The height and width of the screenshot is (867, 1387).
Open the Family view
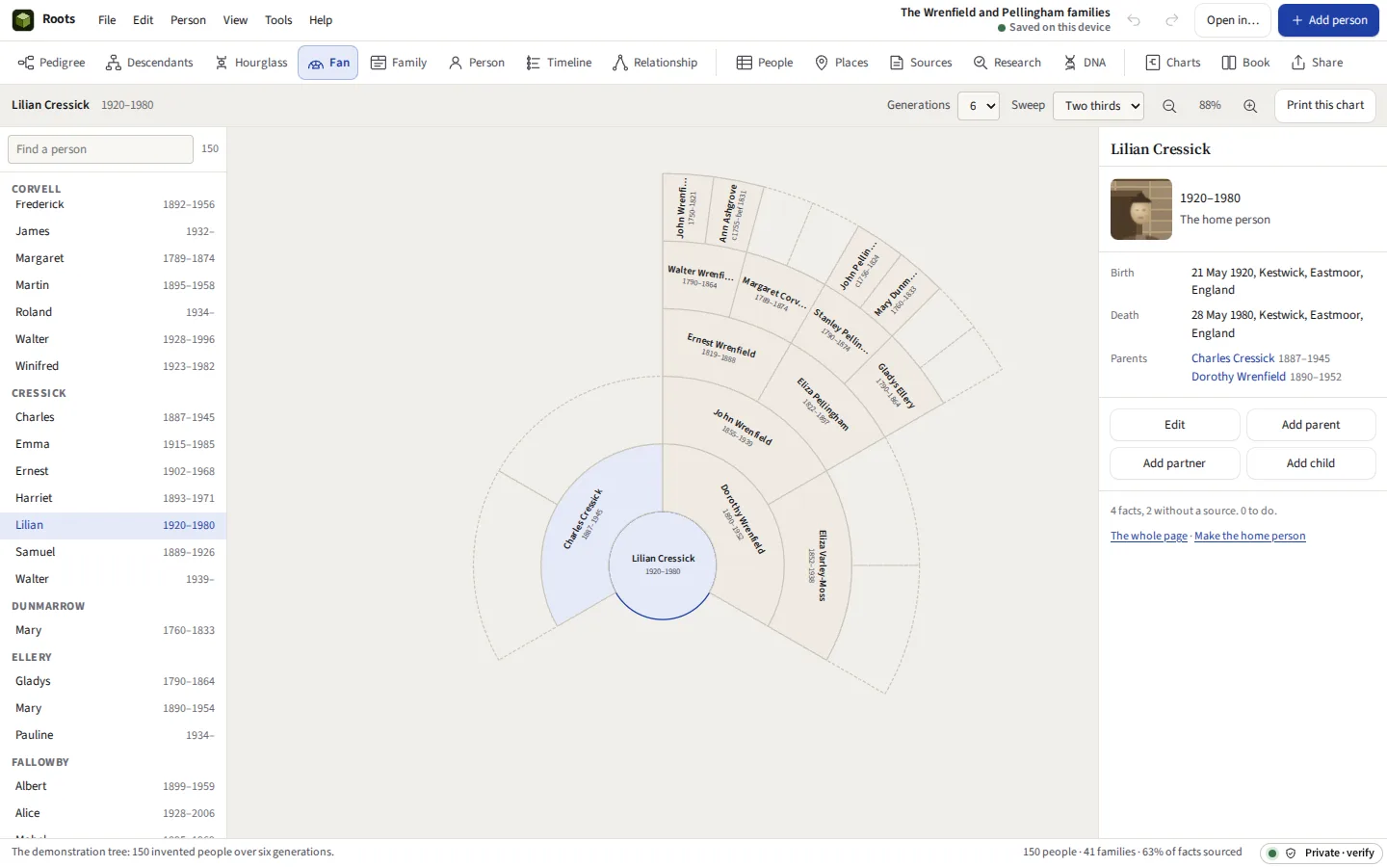pyautogui.click(x=399, y=63)
